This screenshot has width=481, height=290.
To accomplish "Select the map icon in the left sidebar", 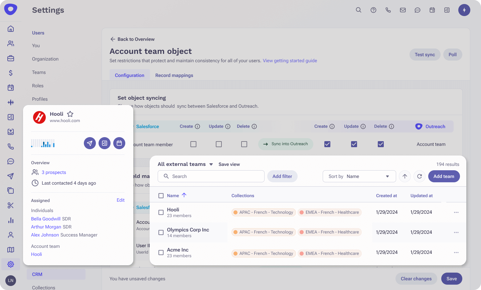I will click(x=11, y=250).
